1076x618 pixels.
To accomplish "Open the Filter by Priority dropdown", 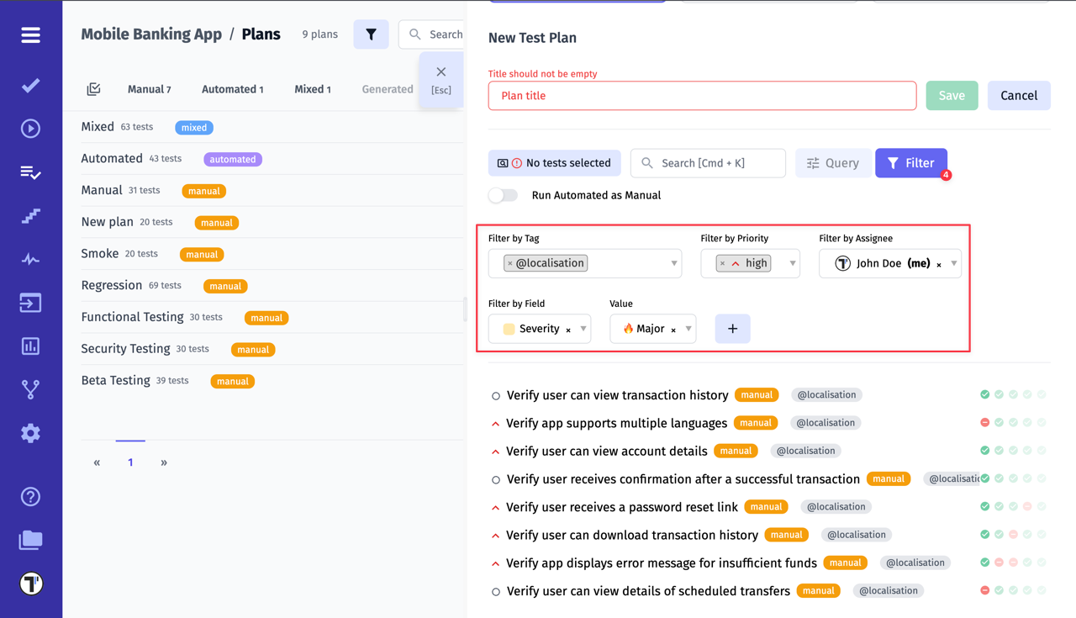I will (791, 263).
